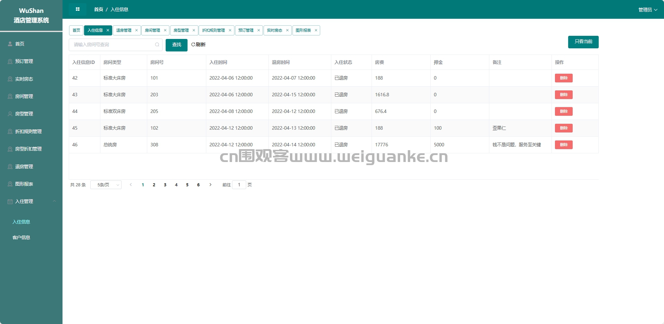Go to page 2

(154, 185)
